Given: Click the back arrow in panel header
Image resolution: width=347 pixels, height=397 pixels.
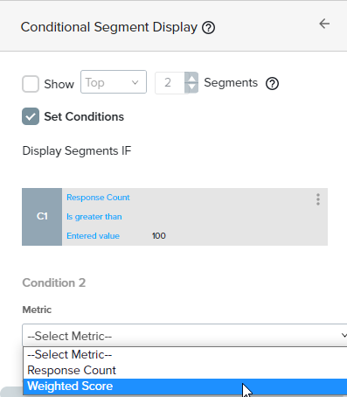Looking at the screenshot, I should coord(324,24).
